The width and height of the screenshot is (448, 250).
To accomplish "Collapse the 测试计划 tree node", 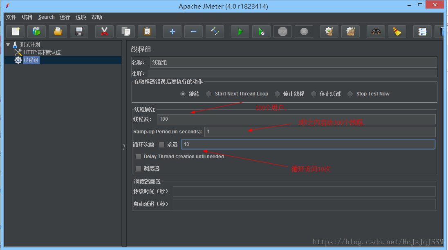I will coord(8,44).
